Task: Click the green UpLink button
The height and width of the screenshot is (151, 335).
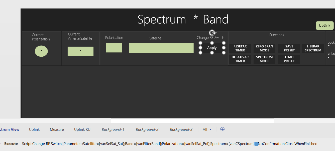Action: point(325,25)
